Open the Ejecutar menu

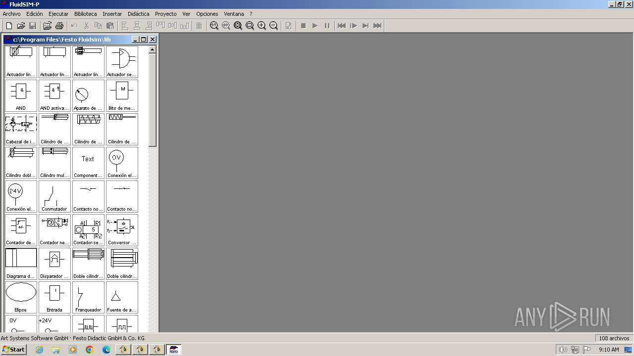click(x=58, y=14)
